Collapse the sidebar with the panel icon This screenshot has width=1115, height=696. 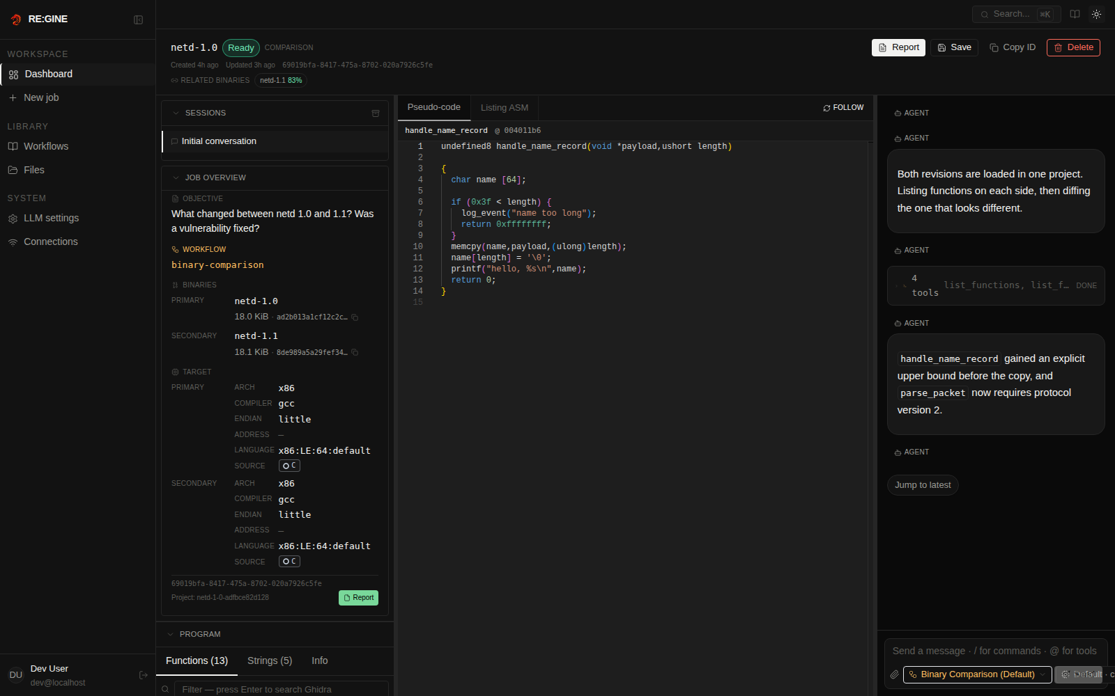coord(138,19)
